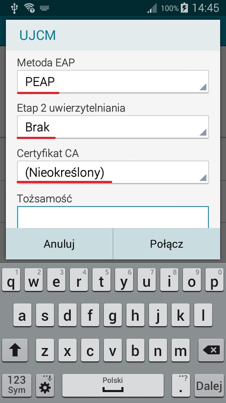This screenshot has height=403, width=226.
Task: Tap the keyboard indicator in status bar
Action: [x=44, y=8]
